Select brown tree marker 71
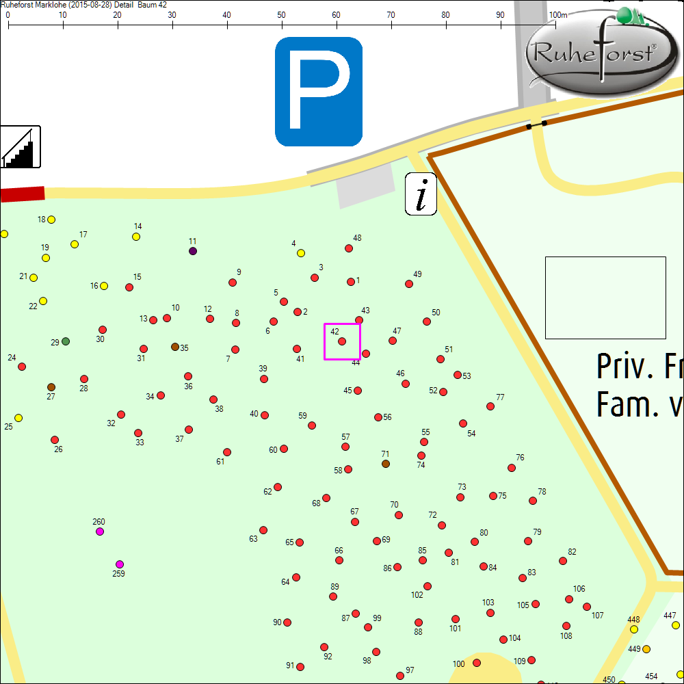Image resolution: width=684 pixels, height=684 pixels. [386, 464]
